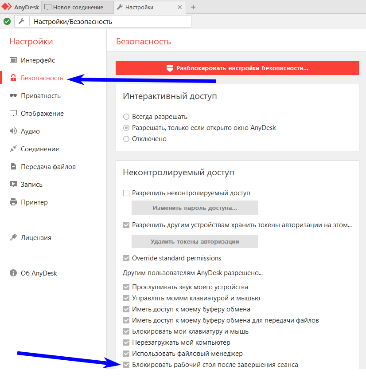The height and width of the screenshot is (378, 366).
Task: Click the monitor Отображение icon
Action: (x=13, y=113)
